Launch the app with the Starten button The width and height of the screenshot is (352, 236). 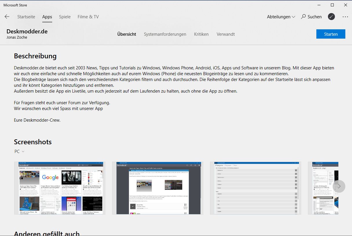(331, 34)
